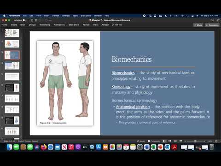This screenshot has height=166, width=221.
Task: Open Microsoft Excel from the dock
Action: tap(153, 147)
